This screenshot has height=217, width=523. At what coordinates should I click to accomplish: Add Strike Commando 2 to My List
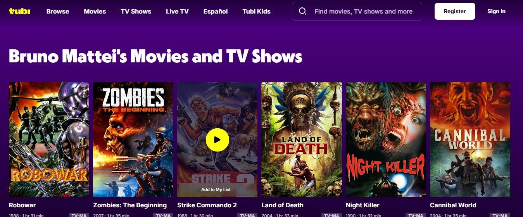click(x=216, y=189)
